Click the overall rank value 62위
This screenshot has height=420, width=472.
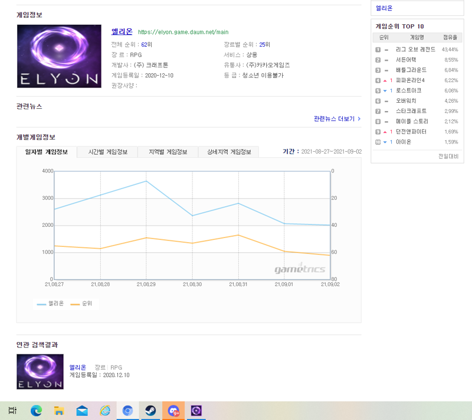pos(146,44)
